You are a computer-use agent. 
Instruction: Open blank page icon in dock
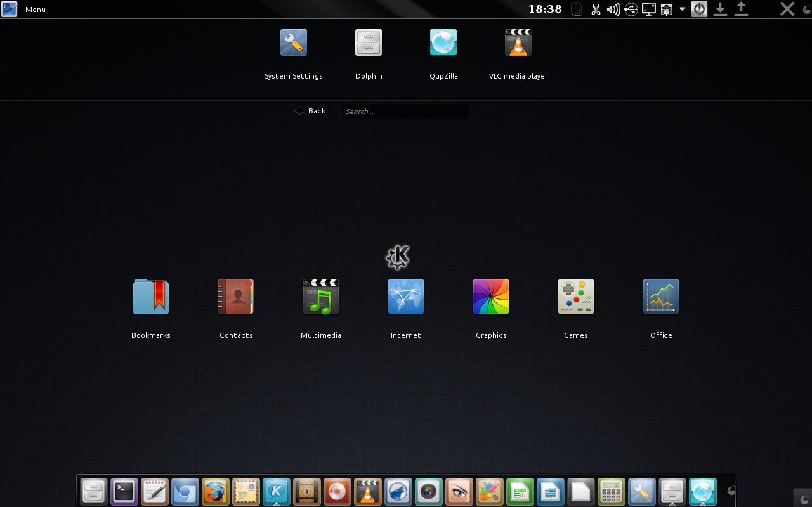pos(581,491)
